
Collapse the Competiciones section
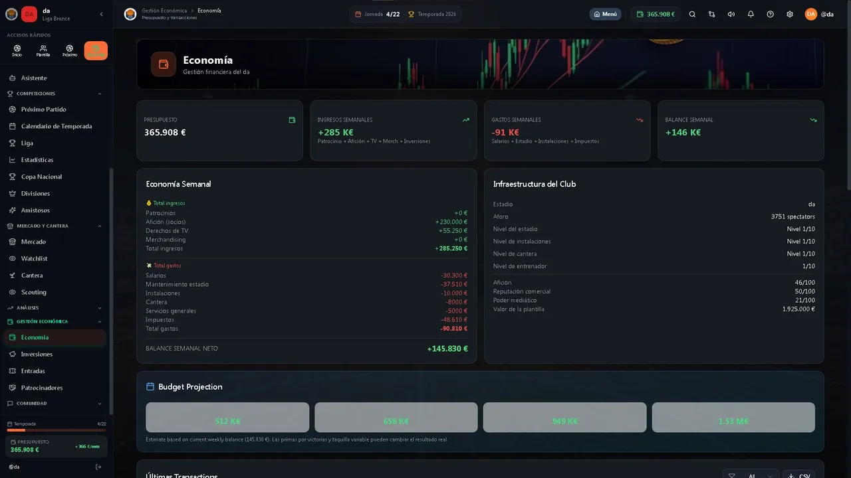click(54, 94)
